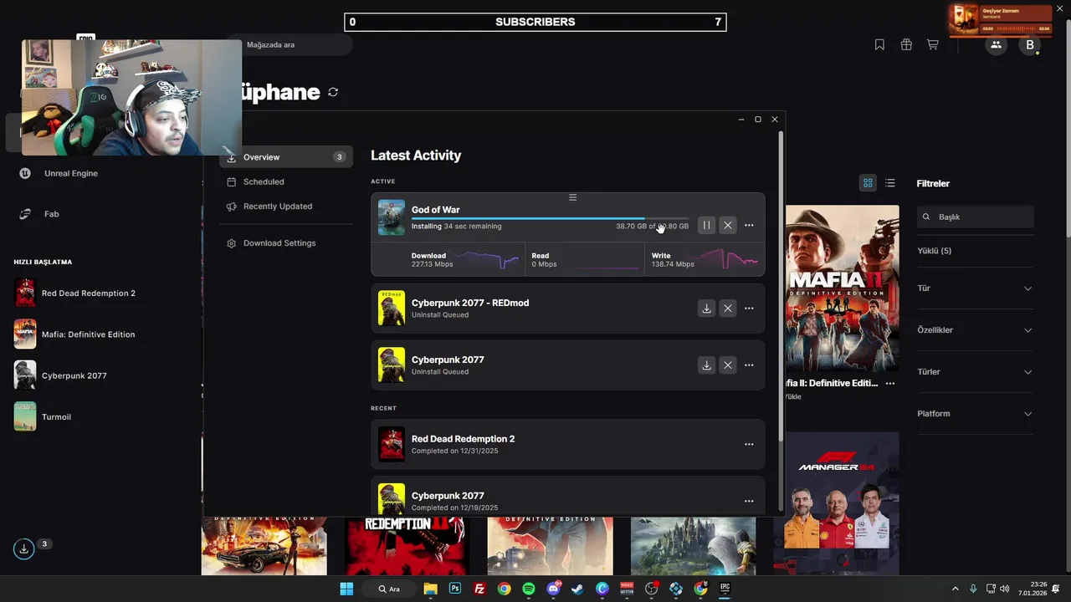Cancel the queued Cyberpunk 2077 uninstall
1071x602 pixels.
(728, 365)
